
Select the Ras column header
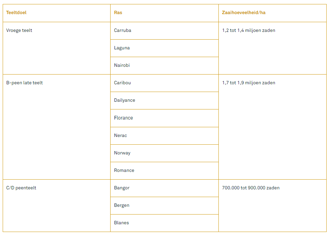click(118, 13)
